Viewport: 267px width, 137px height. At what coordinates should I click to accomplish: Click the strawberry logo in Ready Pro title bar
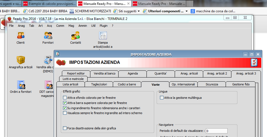(x=9, y=19)
